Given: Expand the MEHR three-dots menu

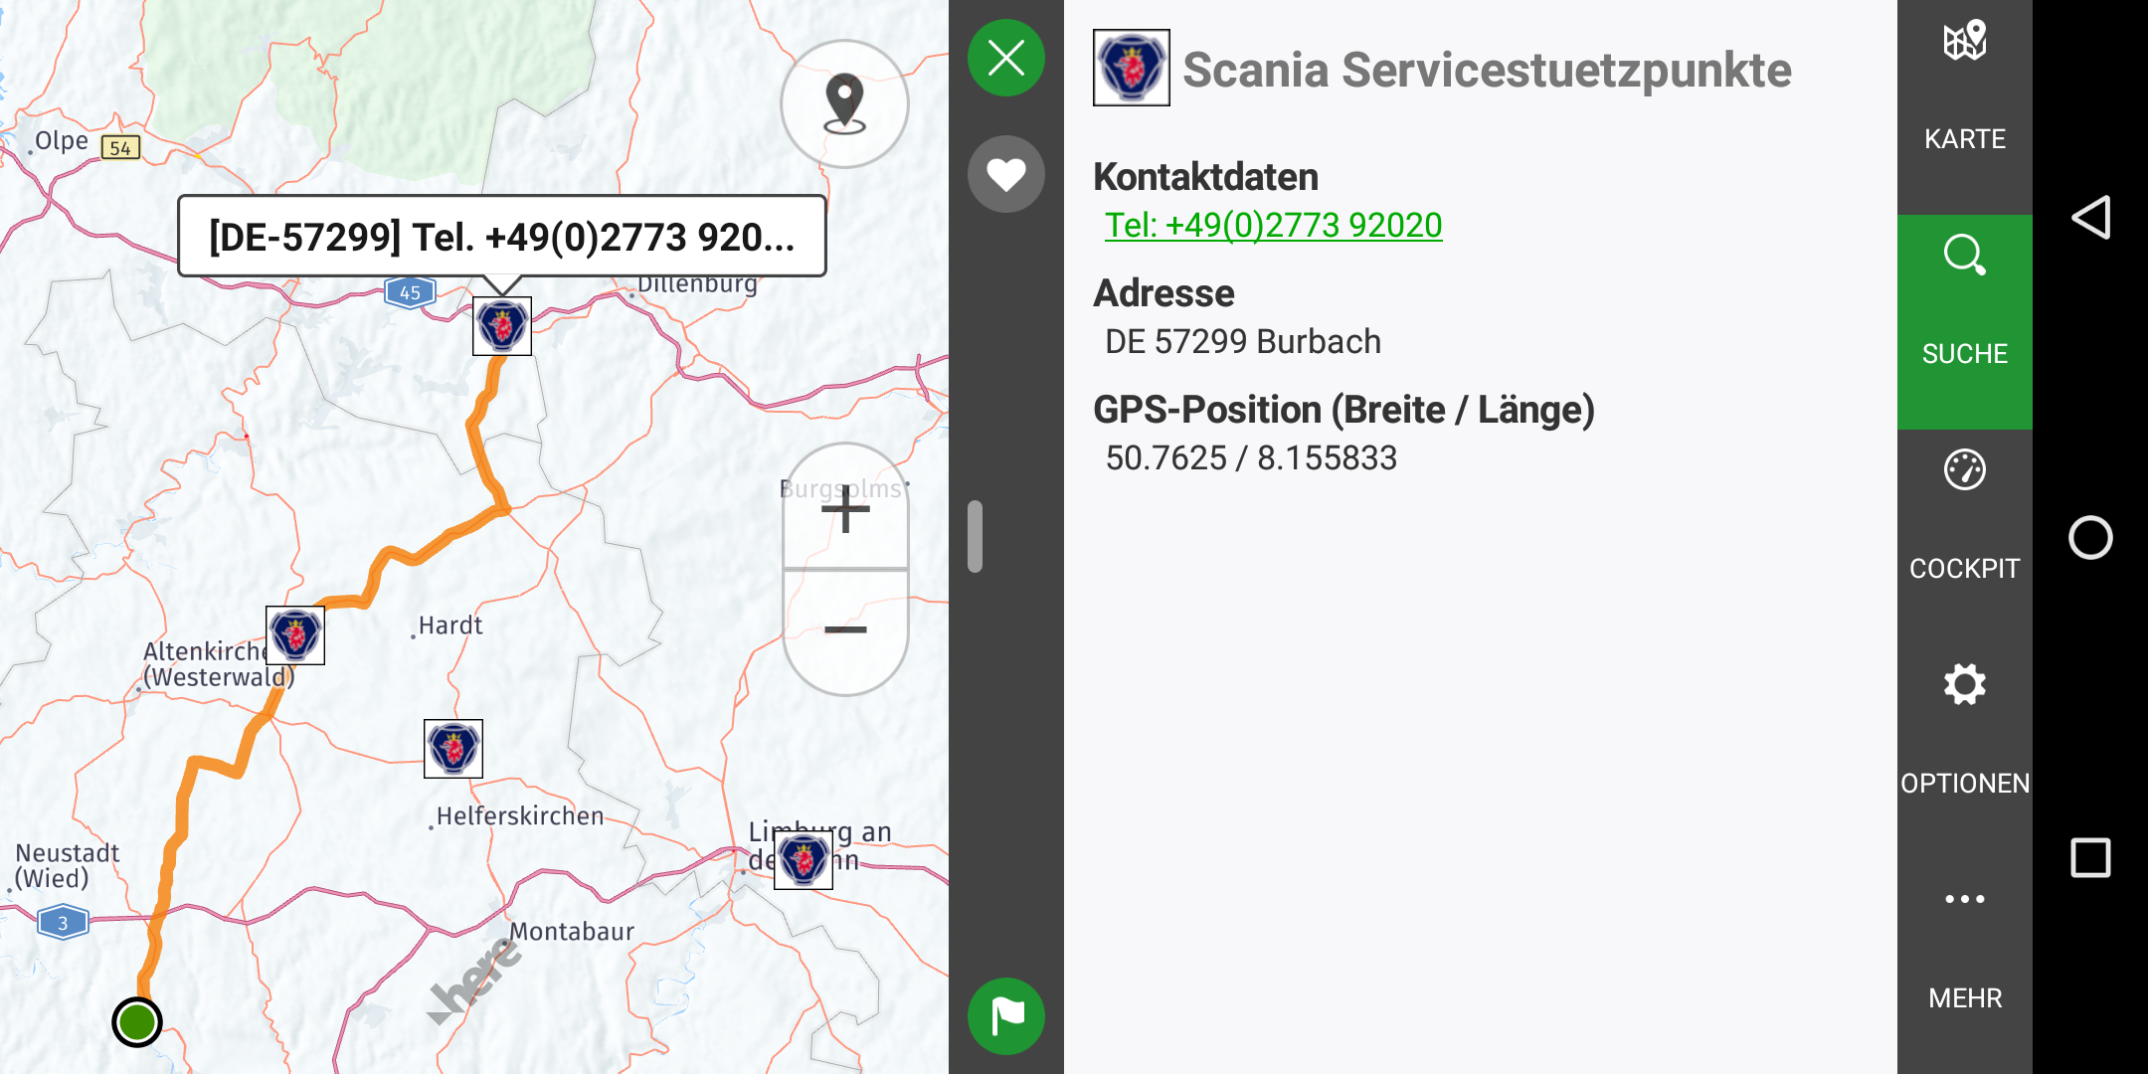Looking at the screenshot, I should 1964,945.
